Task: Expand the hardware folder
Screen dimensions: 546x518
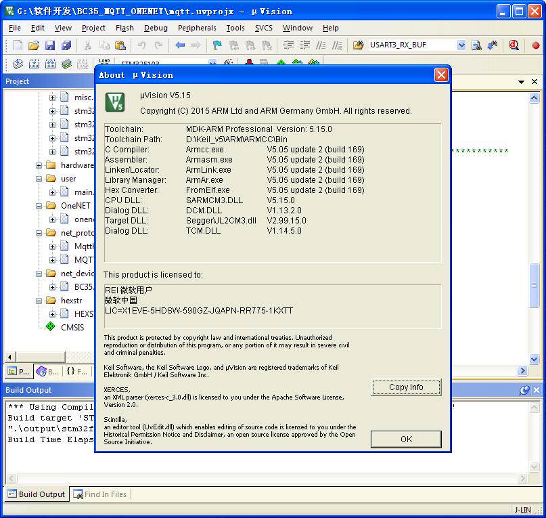Action: point(39,165)
